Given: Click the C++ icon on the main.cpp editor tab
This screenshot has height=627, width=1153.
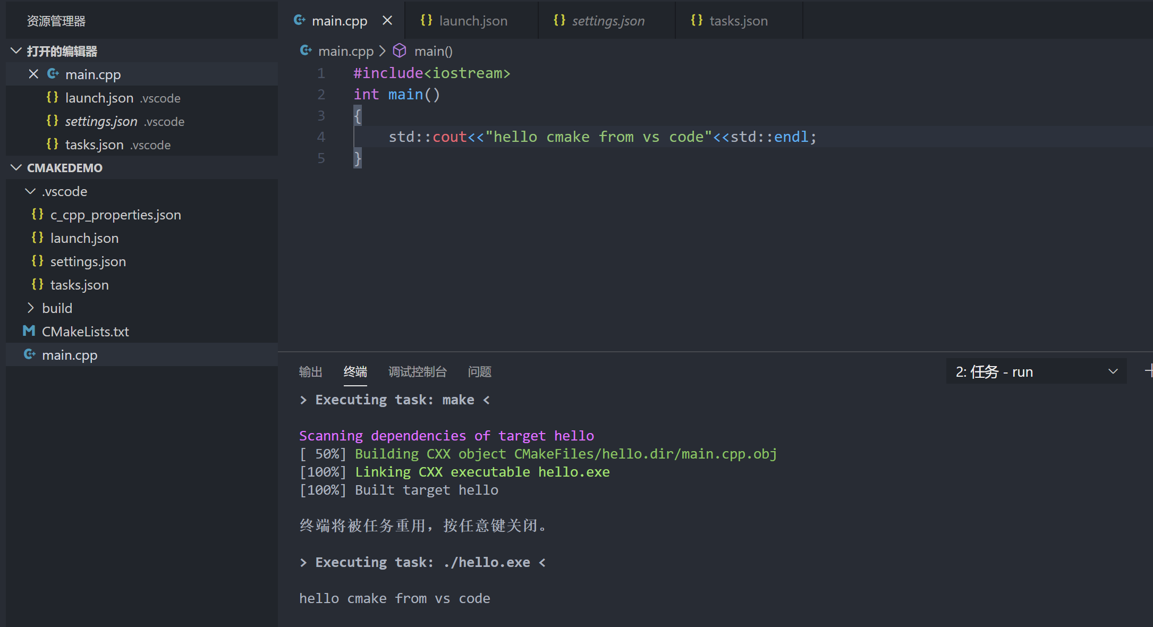Looking at the screenshot, I should click(300, 20).
